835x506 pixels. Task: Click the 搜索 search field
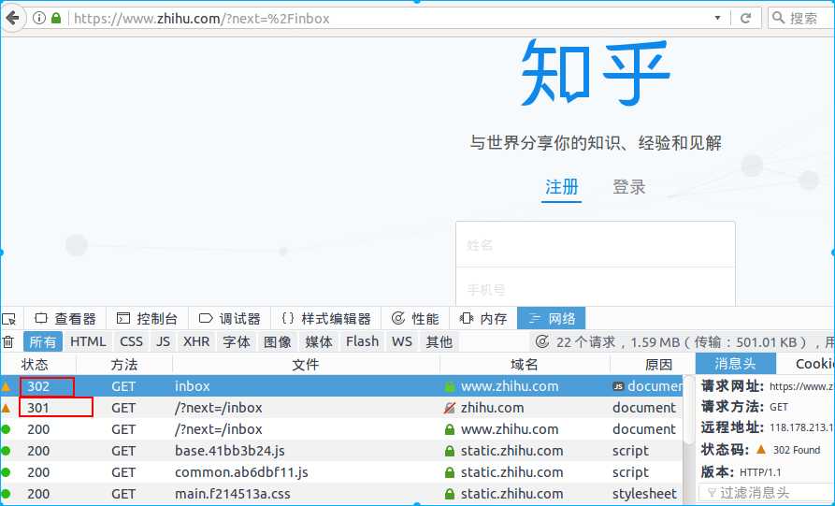[x=802, y=18]
